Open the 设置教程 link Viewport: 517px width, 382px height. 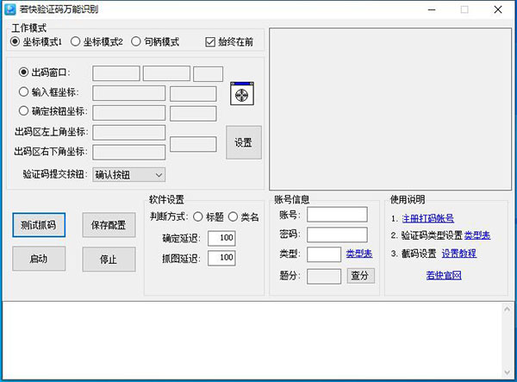[459, 254]
